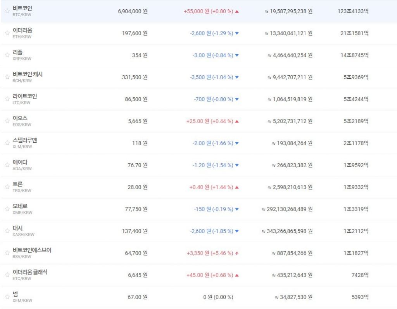Select the +3,350 원 (+5.46 %) change value
397x309 pixels.
click(210, 253)
